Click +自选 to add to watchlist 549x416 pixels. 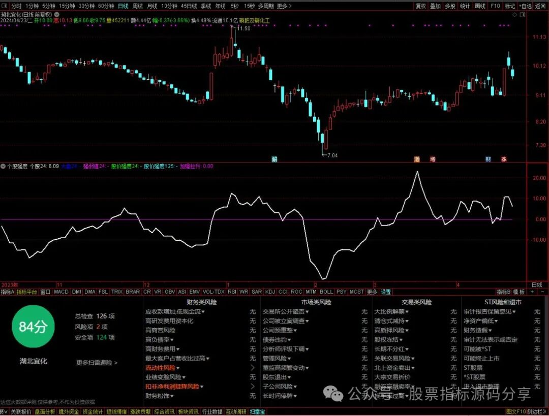pos(525,6)
